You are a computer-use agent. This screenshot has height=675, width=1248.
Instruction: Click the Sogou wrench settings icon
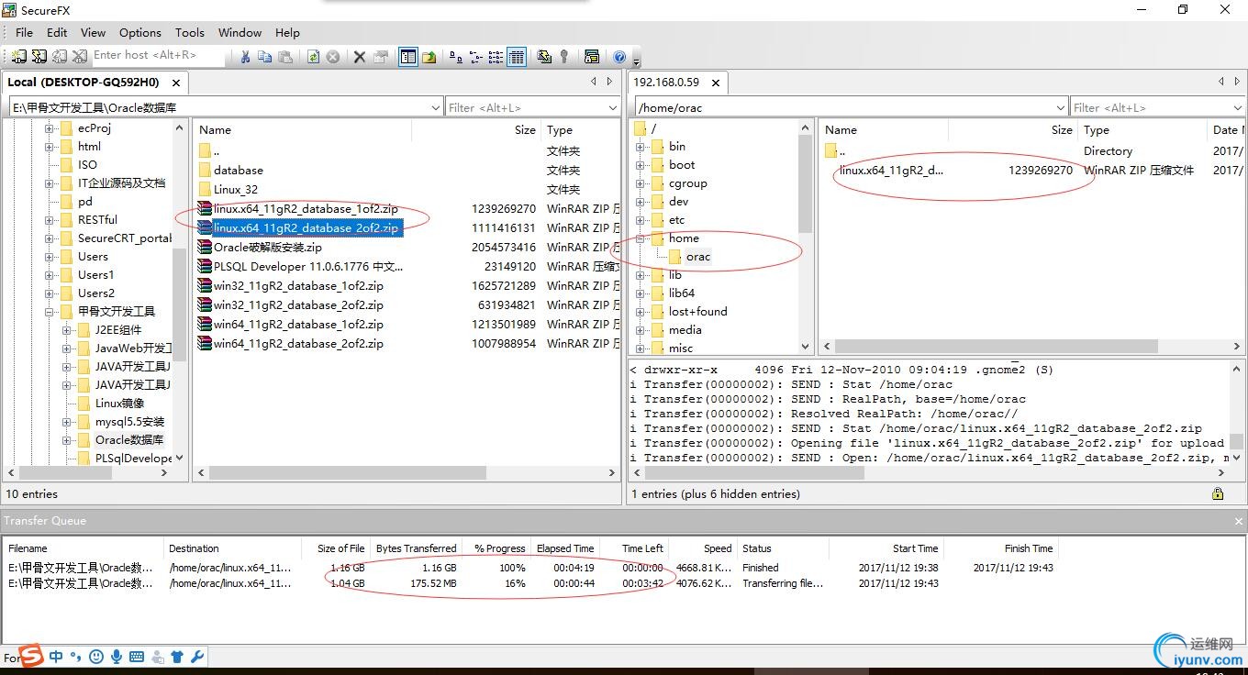[x=197, y=657]
